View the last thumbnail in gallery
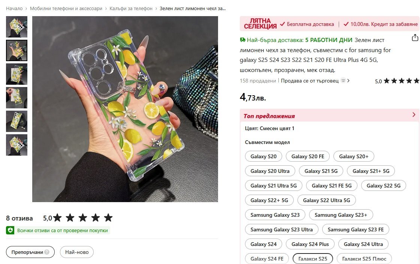Screen dimensions: 420x264 point(16,145)
